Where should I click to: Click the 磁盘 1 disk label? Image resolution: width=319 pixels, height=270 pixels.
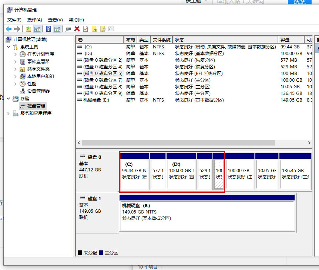click(x=94, y=199)
